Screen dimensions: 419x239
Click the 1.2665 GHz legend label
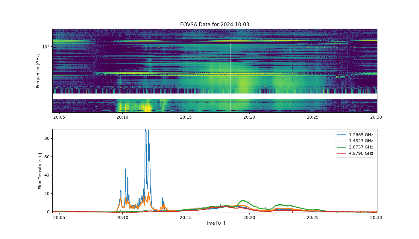361,135
